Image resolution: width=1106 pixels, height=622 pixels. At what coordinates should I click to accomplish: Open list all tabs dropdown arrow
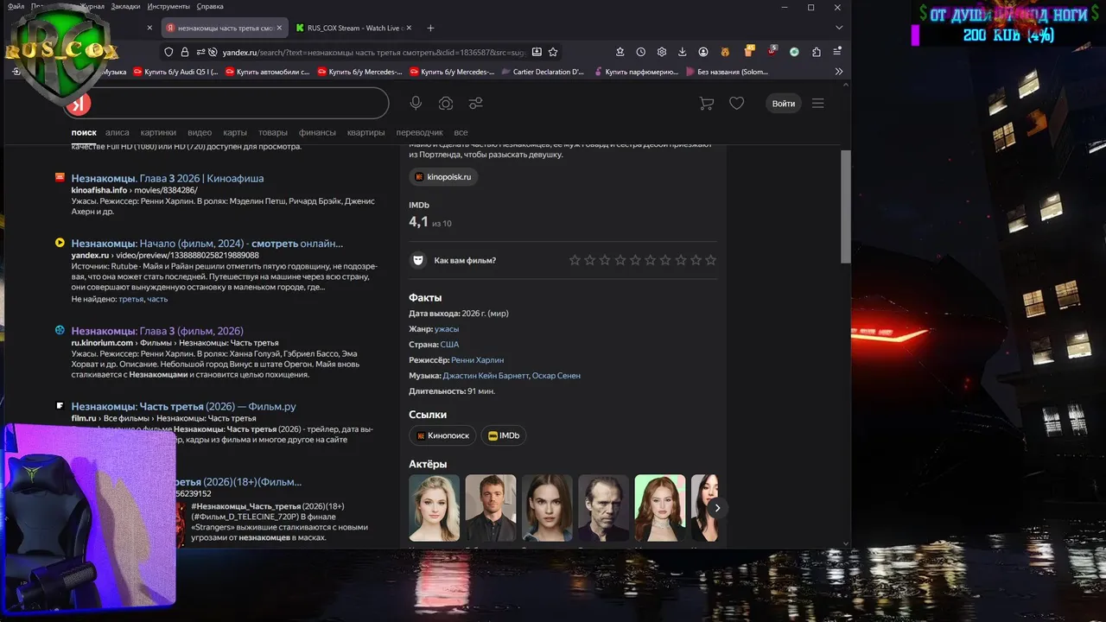pos(838,28)
